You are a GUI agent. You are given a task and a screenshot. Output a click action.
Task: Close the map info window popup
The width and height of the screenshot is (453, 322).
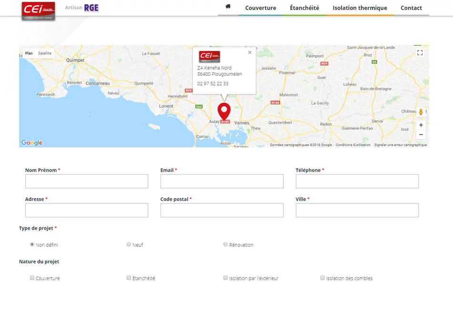pos(250,53)
